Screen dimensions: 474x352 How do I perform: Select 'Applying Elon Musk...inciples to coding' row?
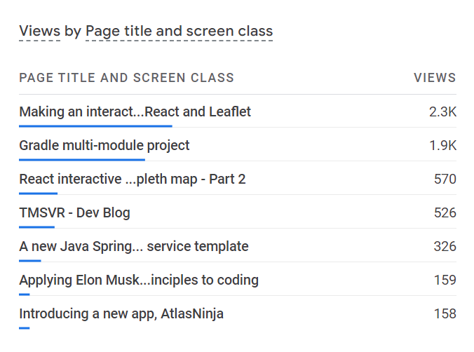139,280
